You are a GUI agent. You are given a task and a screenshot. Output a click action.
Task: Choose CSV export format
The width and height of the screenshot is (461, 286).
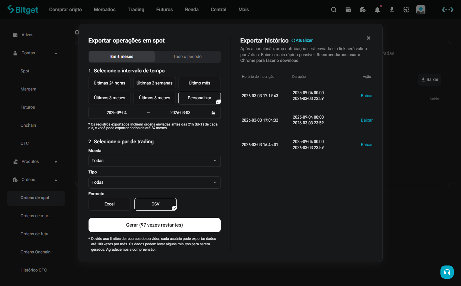156,204
